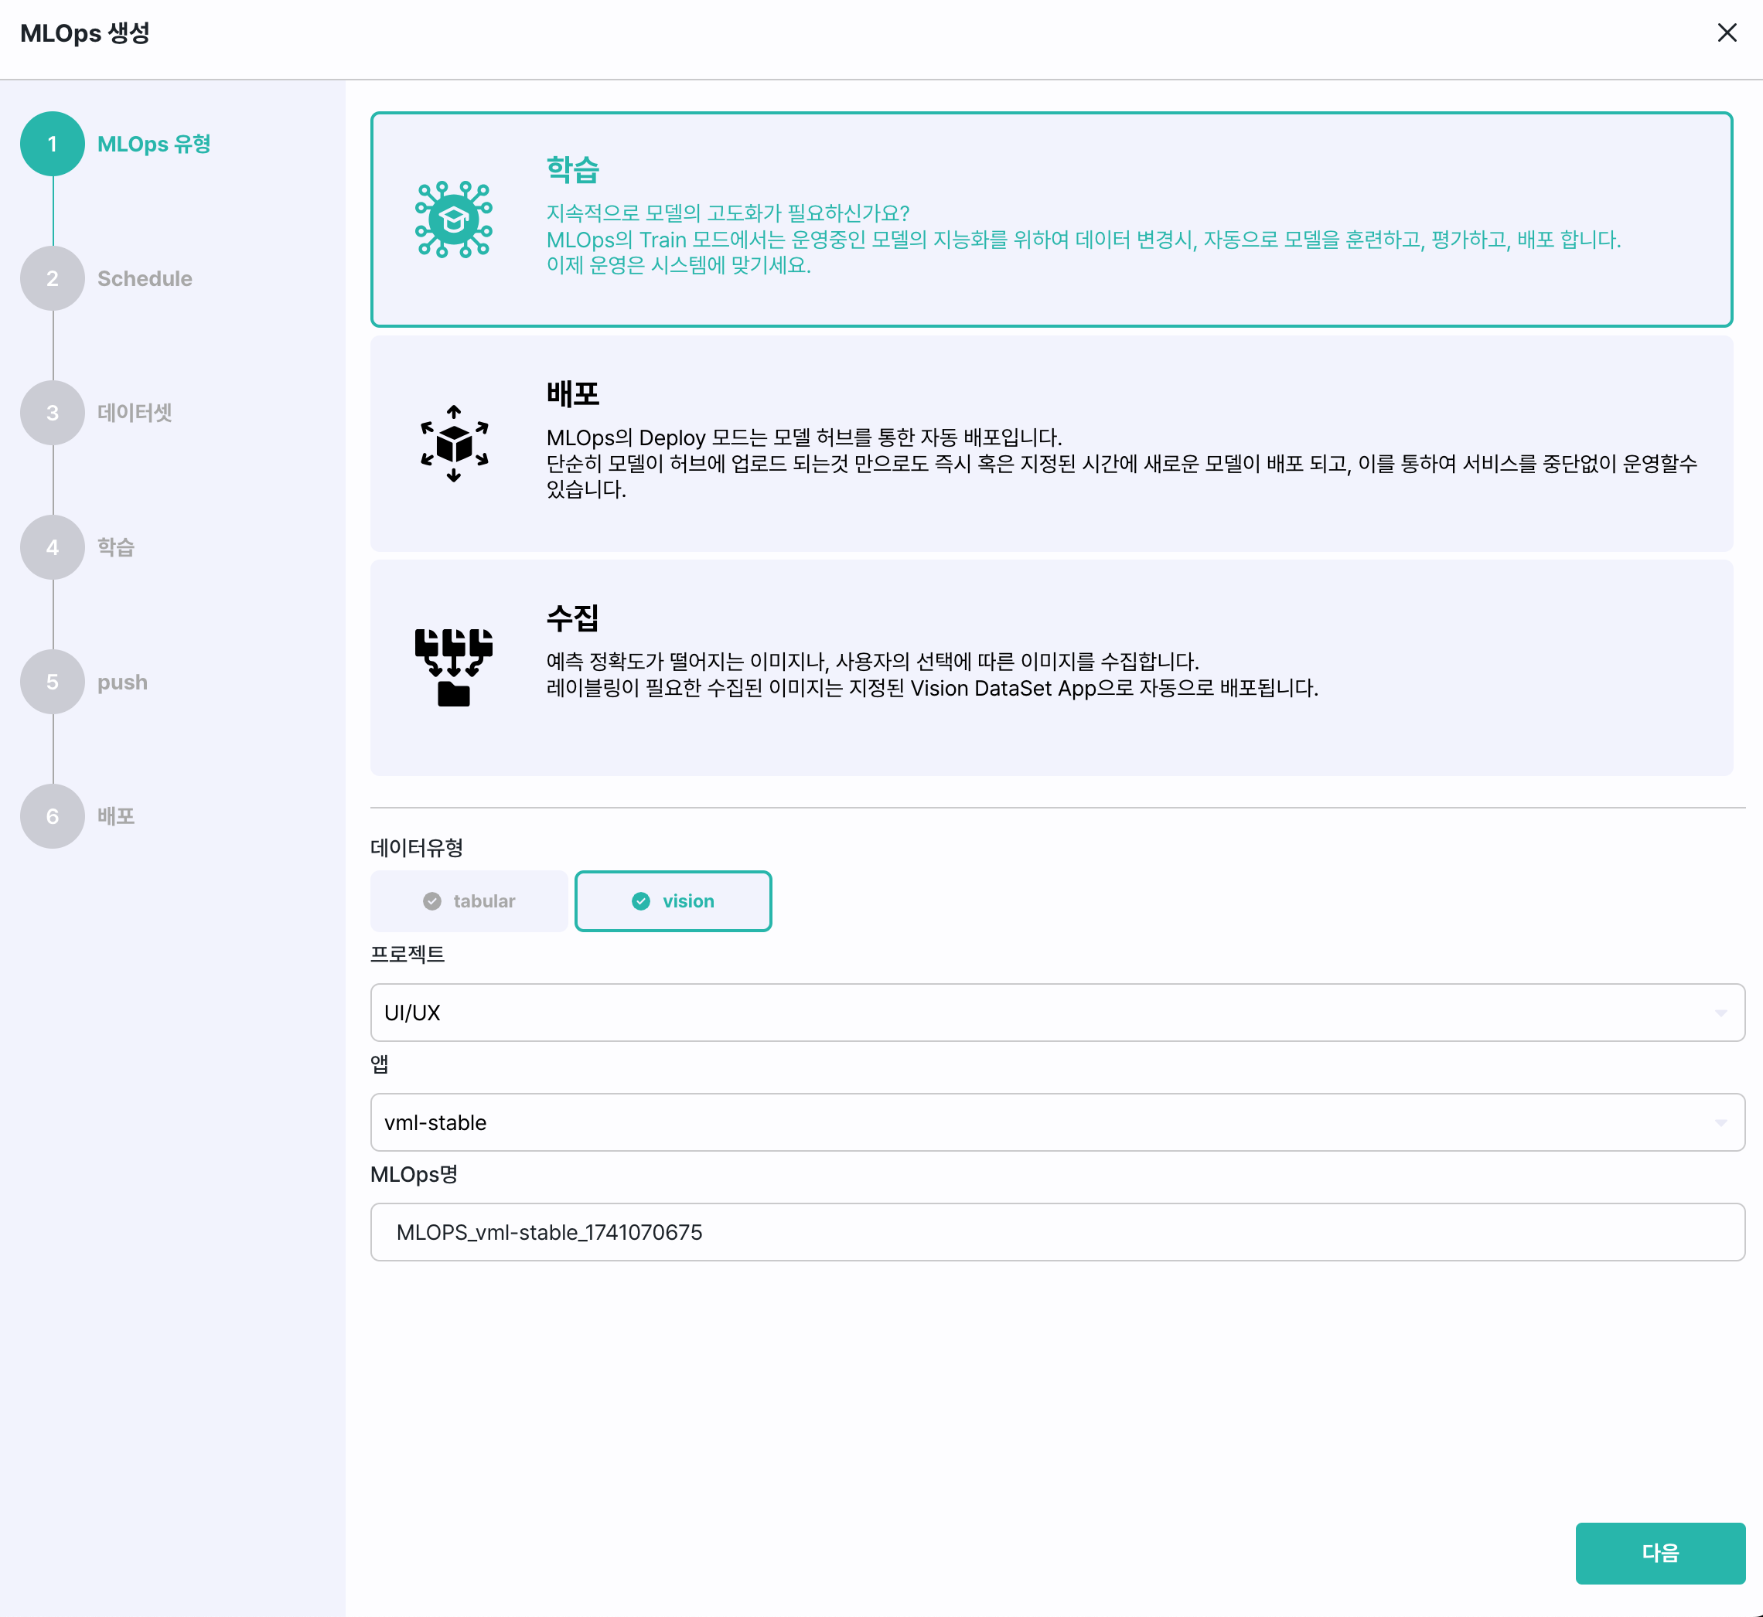Click the step 3 circle

53,412
